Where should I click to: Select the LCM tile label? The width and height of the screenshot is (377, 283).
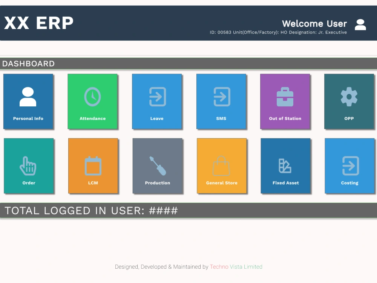coord(93,183)
